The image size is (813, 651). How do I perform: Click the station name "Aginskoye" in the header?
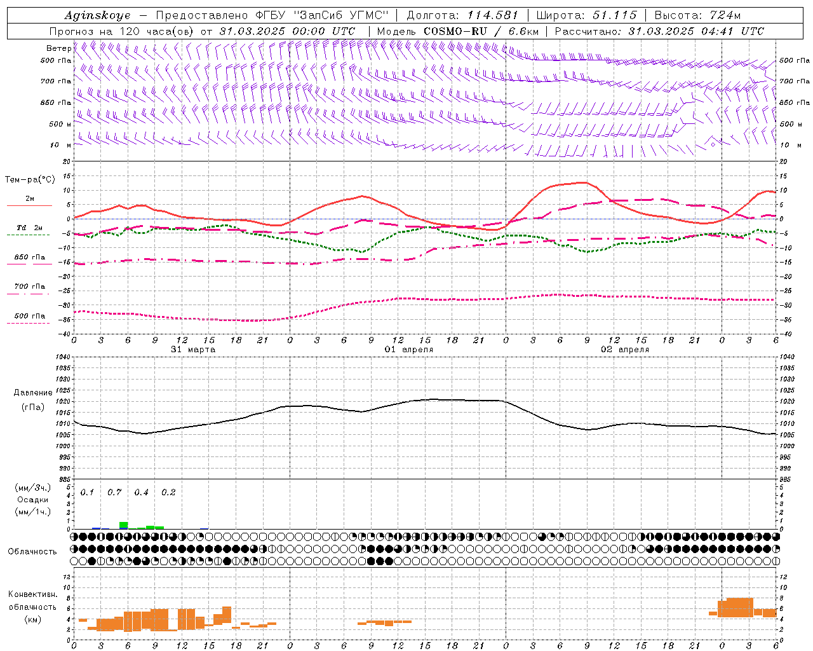[97, 15]
